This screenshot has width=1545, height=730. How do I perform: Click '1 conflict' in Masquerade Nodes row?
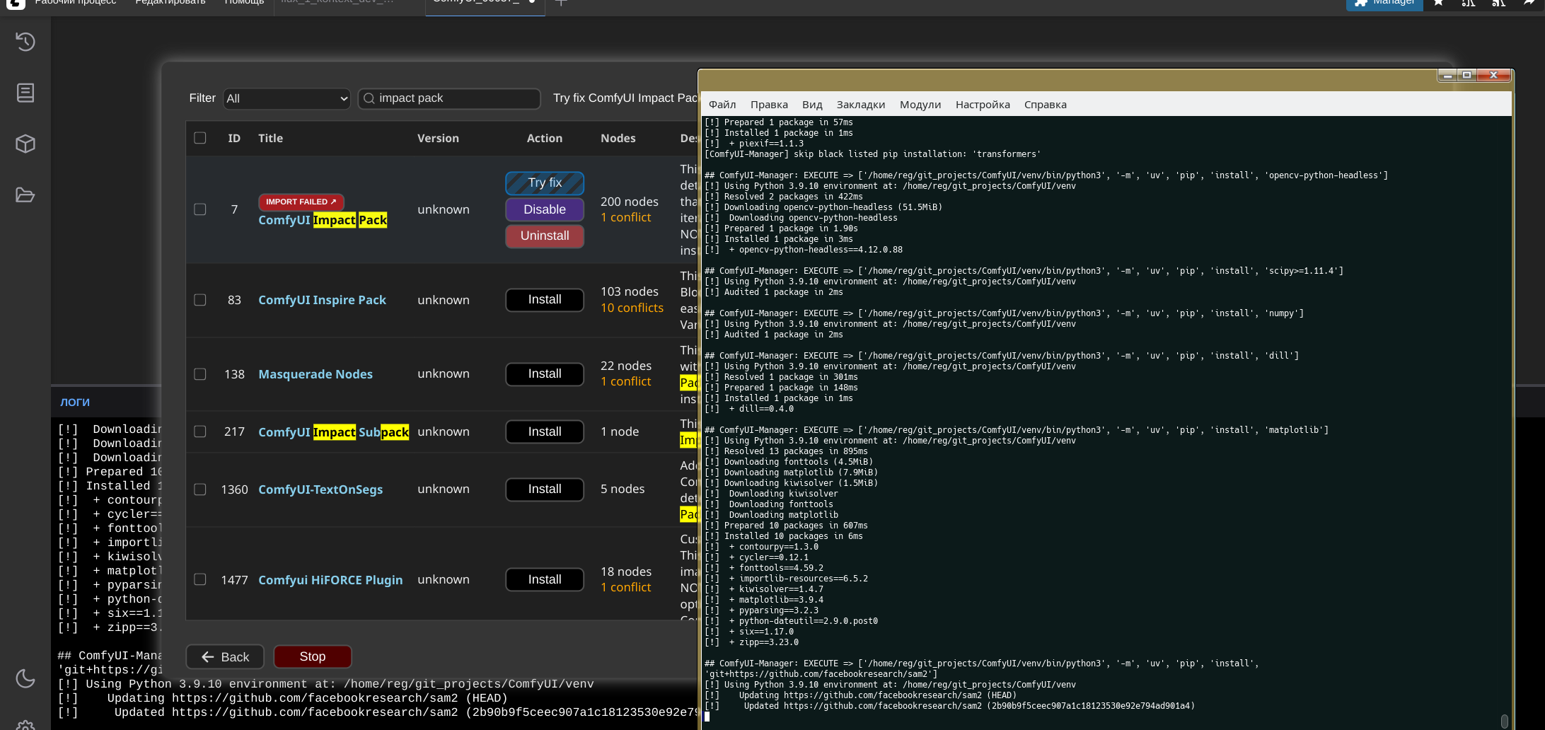tap(625, 381)
